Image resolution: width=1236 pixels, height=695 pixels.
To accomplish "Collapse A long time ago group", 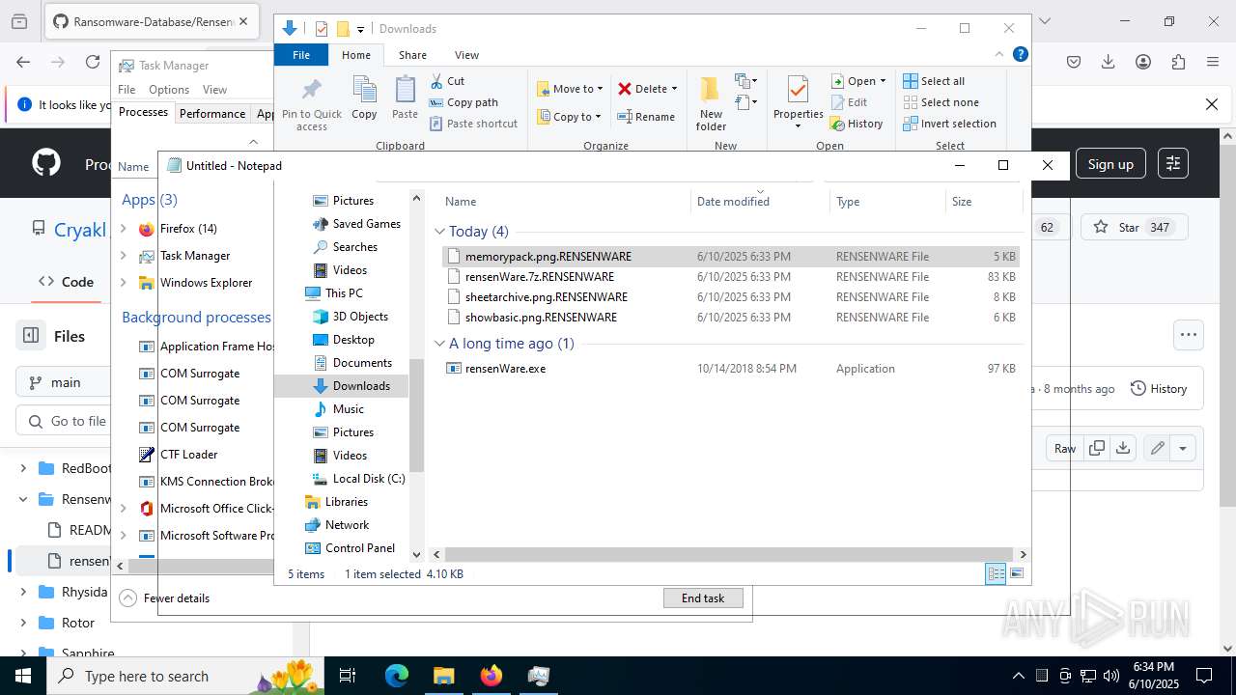I will coord(439,344).
